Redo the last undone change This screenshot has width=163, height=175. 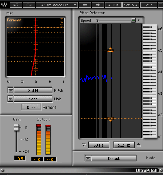(29, 5)
